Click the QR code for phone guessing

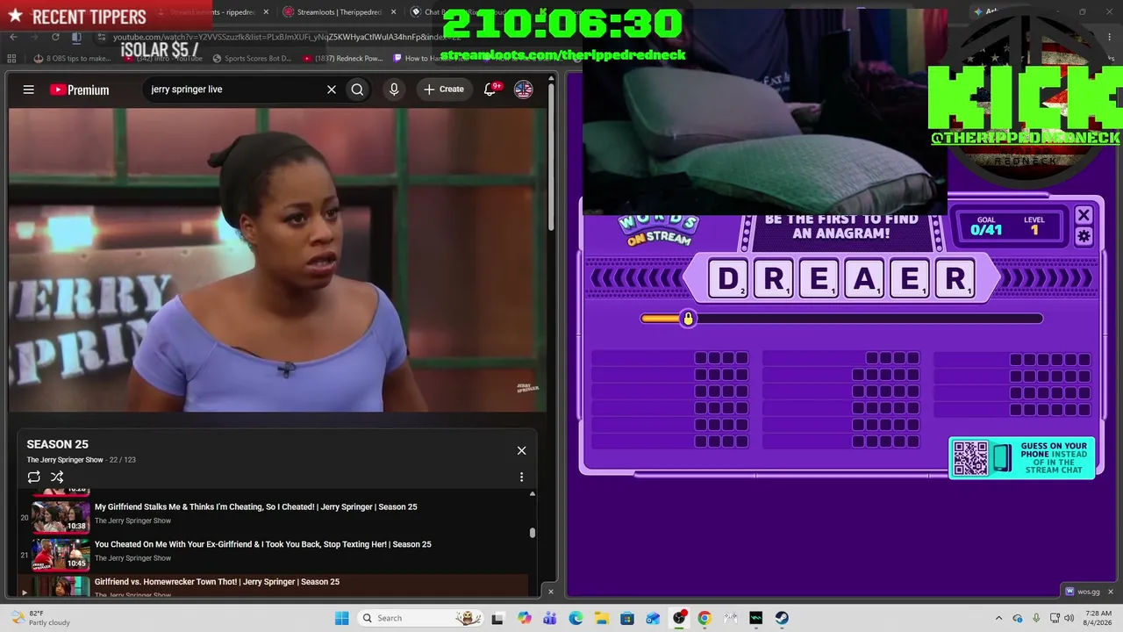coord(970,458)
